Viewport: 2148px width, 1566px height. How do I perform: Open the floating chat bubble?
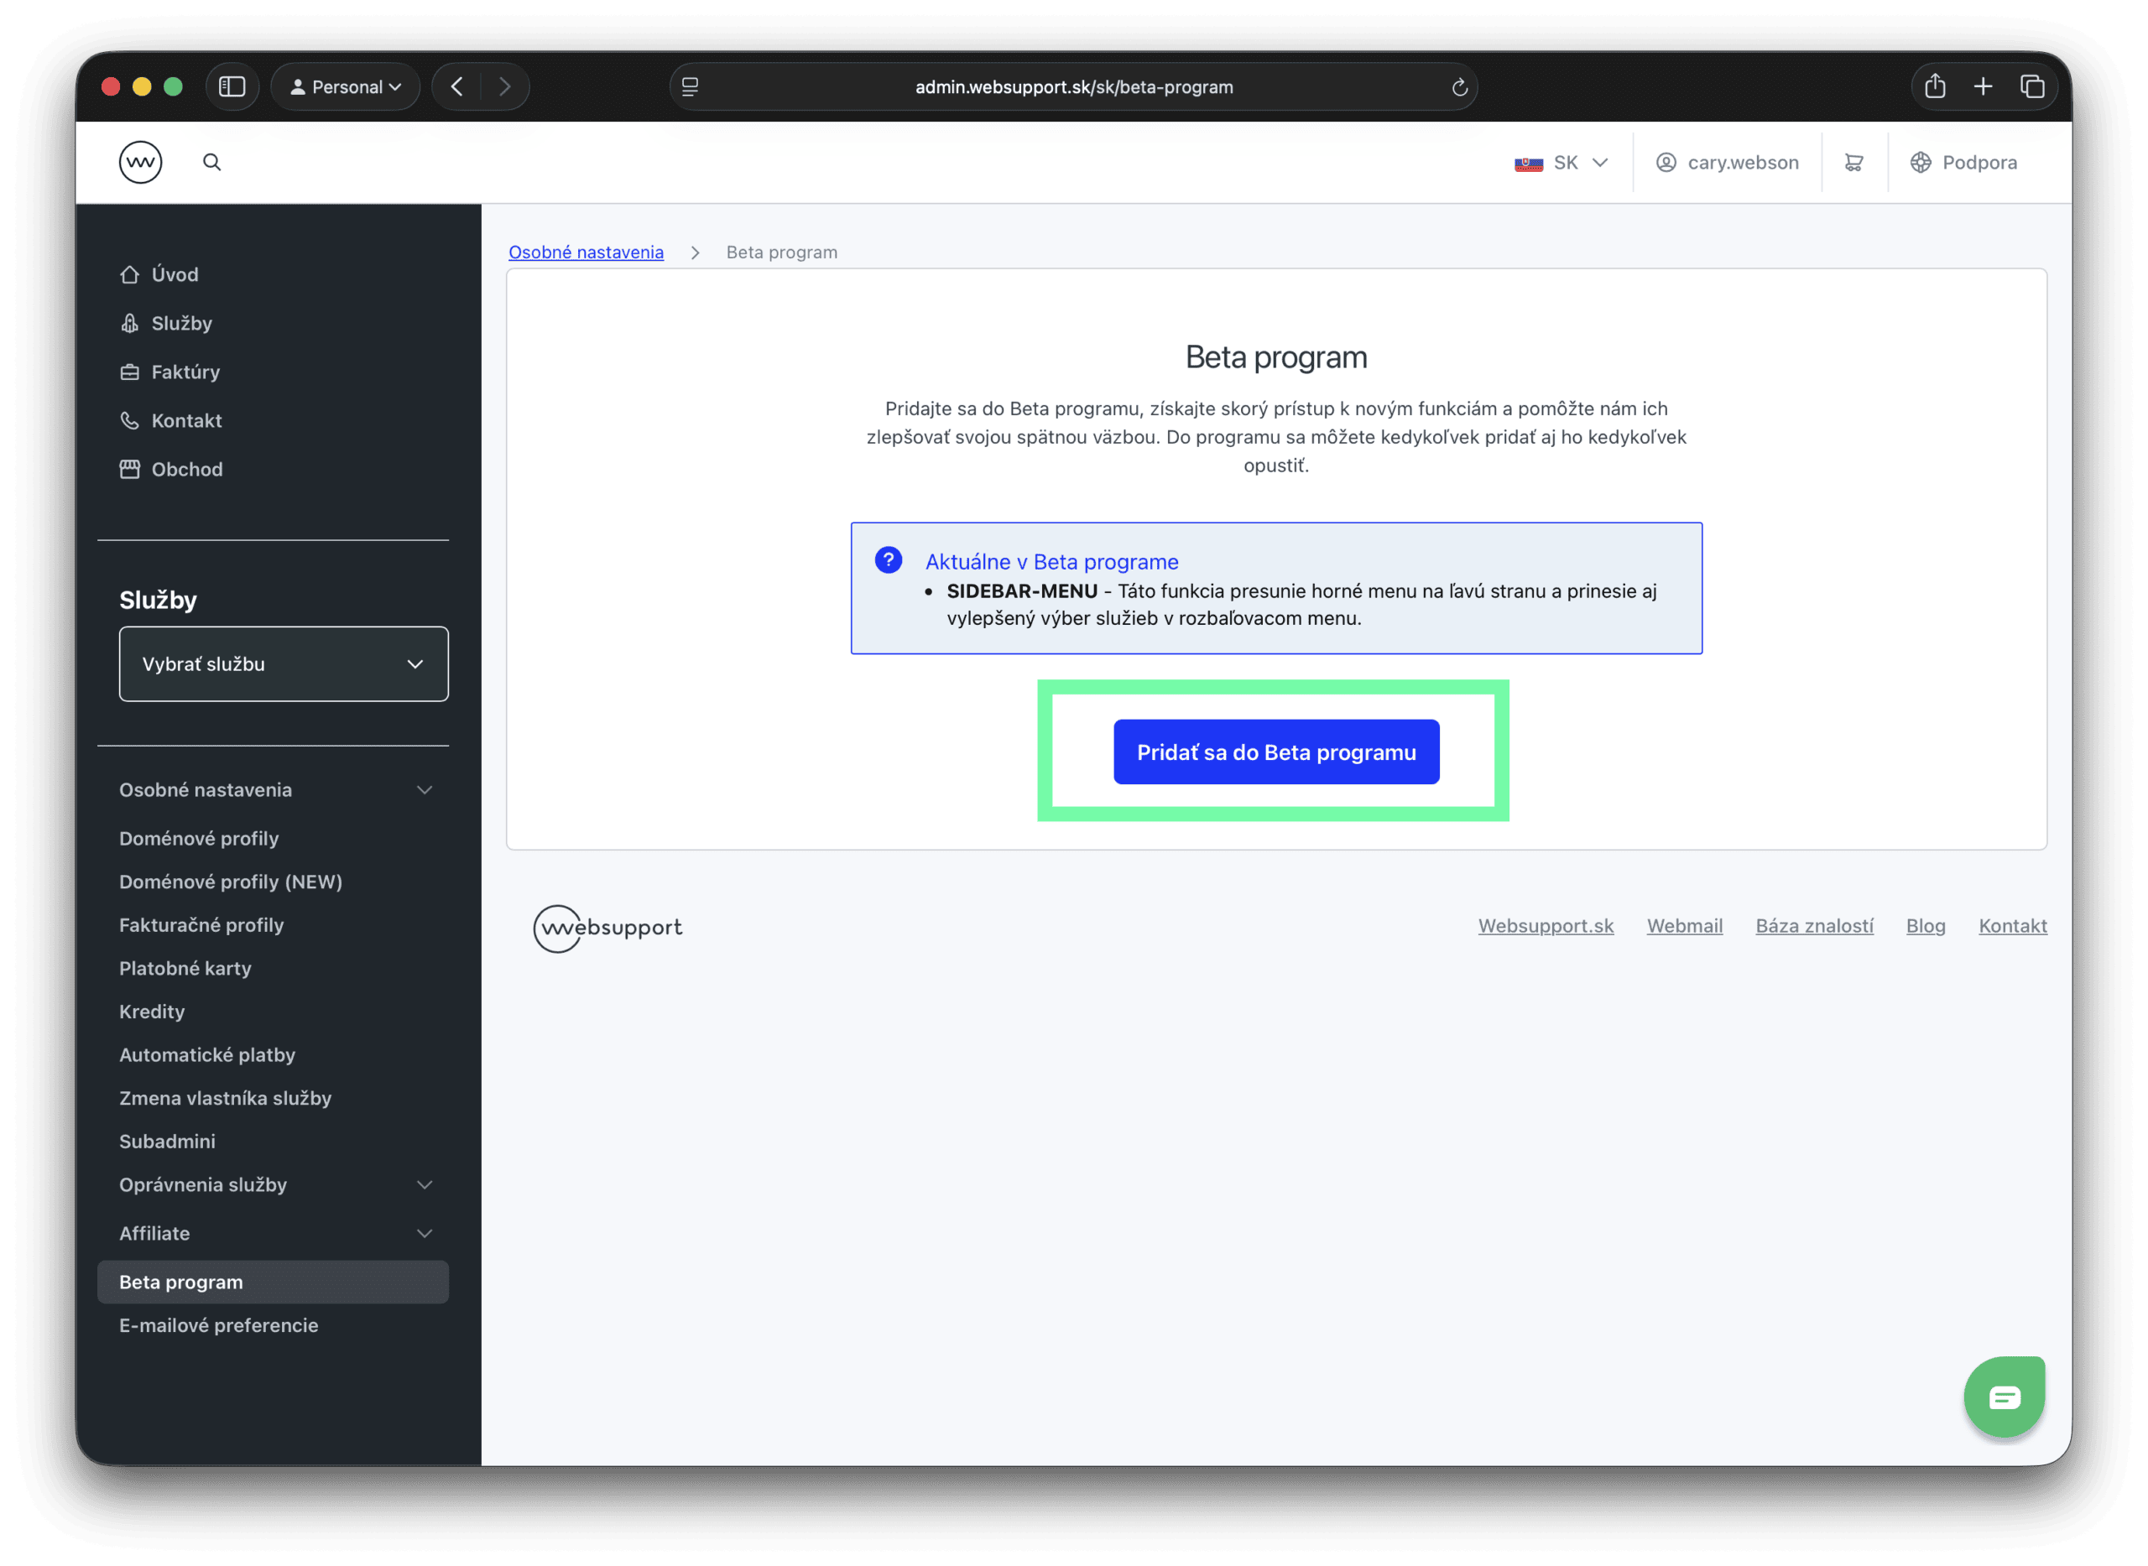point(2004,1397)
